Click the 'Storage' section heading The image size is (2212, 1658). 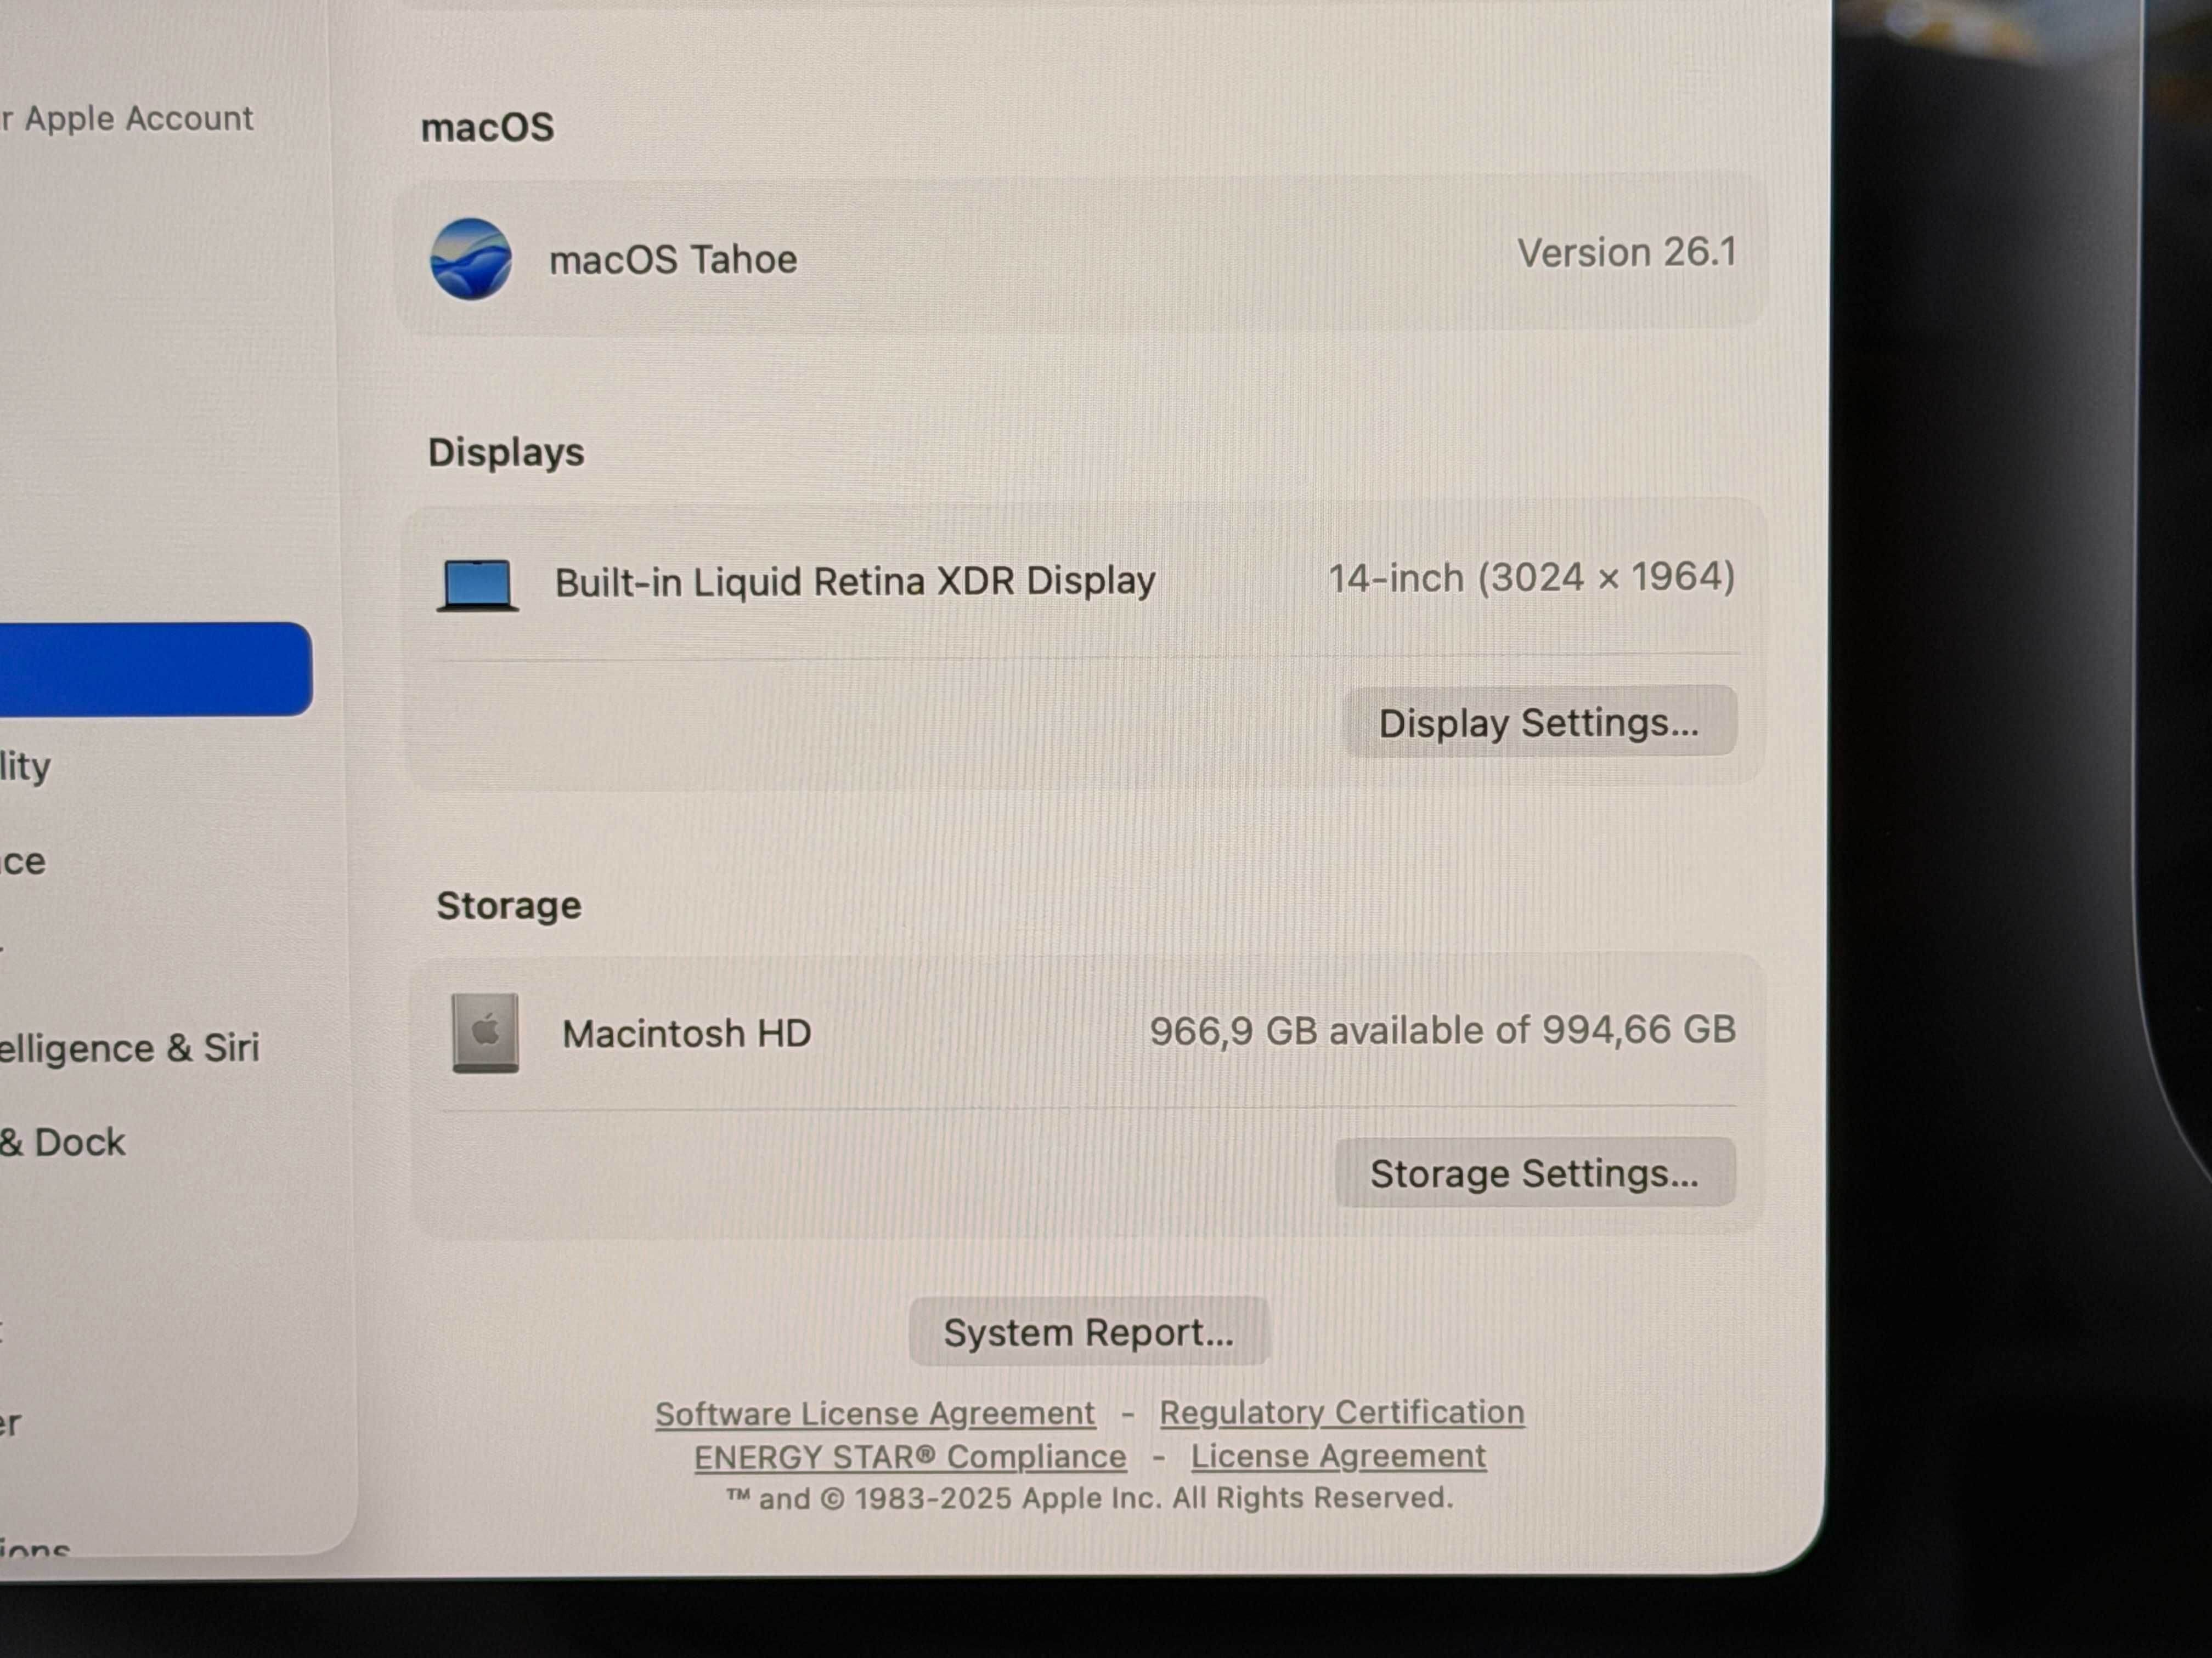[x=509, y=905]
